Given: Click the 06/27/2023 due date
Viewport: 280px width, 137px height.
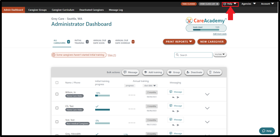Looking at the screenshot, I should tap(152, 125).
